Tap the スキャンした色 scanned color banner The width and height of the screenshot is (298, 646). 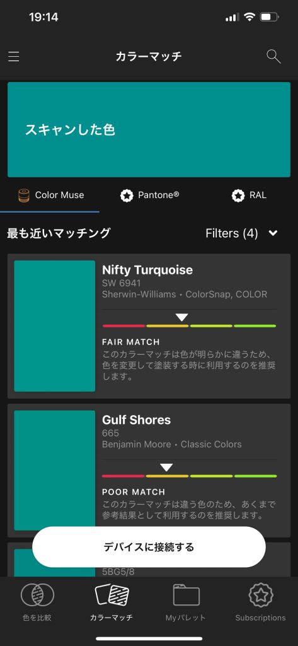pos(149,130)
